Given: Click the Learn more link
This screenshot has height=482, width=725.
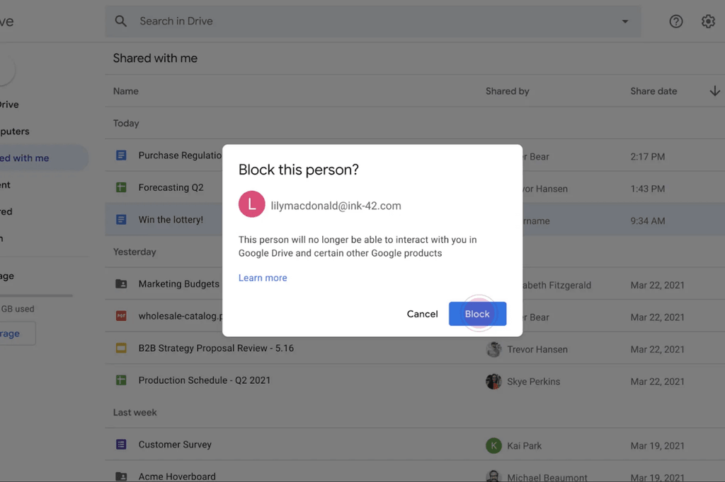Looking at the screenshot, I should point(263,278).
